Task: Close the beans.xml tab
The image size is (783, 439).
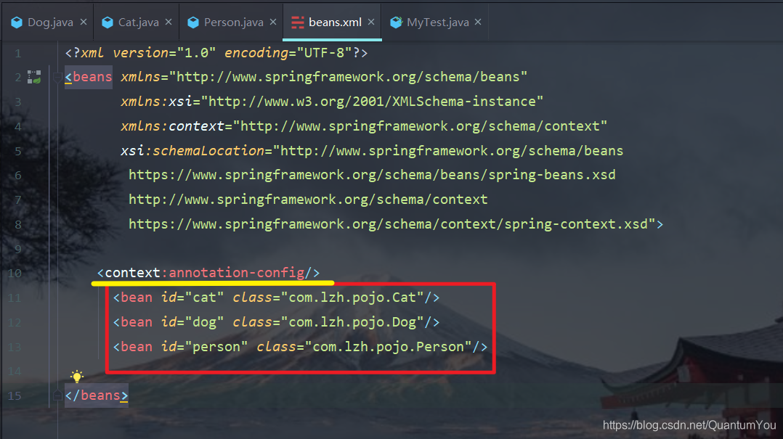Action: [x=371, y=22]
